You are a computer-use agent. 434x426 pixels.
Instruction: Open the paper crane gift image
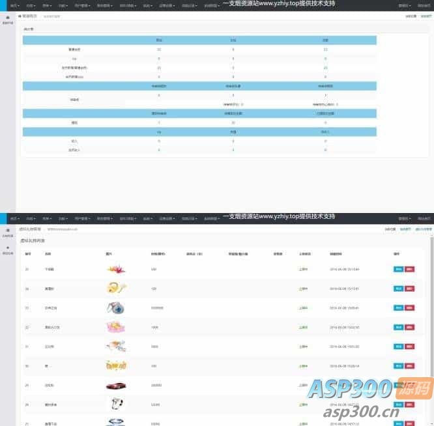116,269
